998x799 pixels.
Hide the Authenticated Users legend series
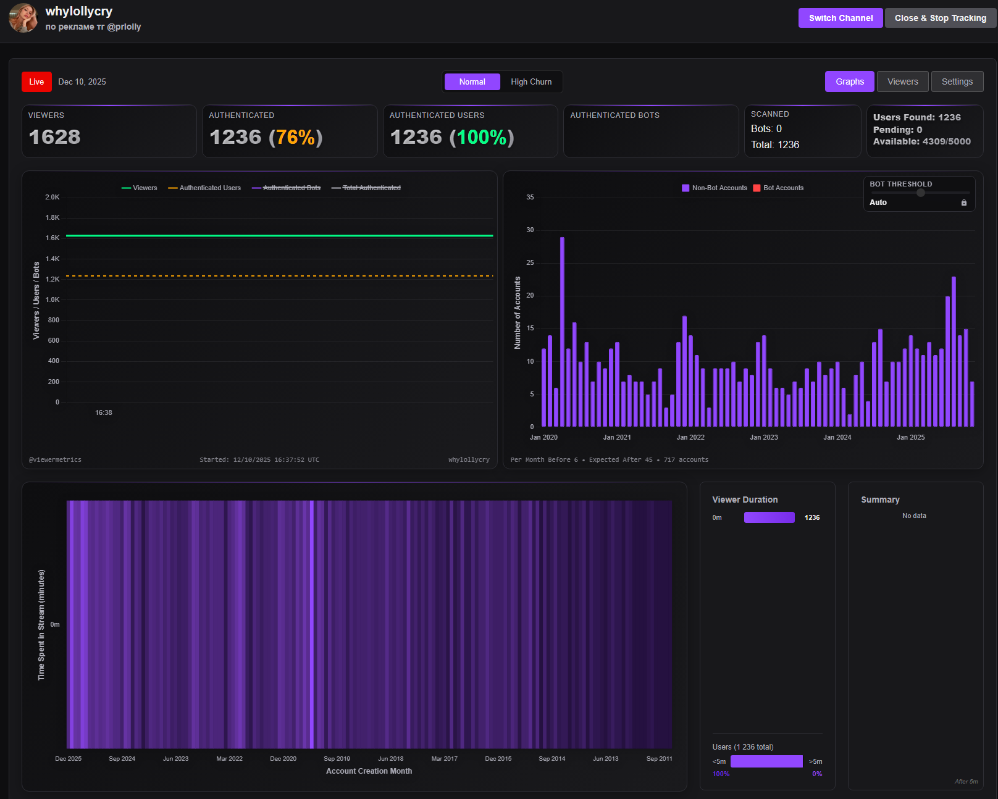204,188
